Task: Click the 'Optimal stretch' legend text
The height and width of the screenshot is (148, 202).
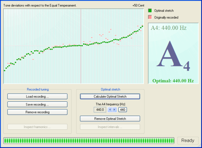Action: (164, 11)
